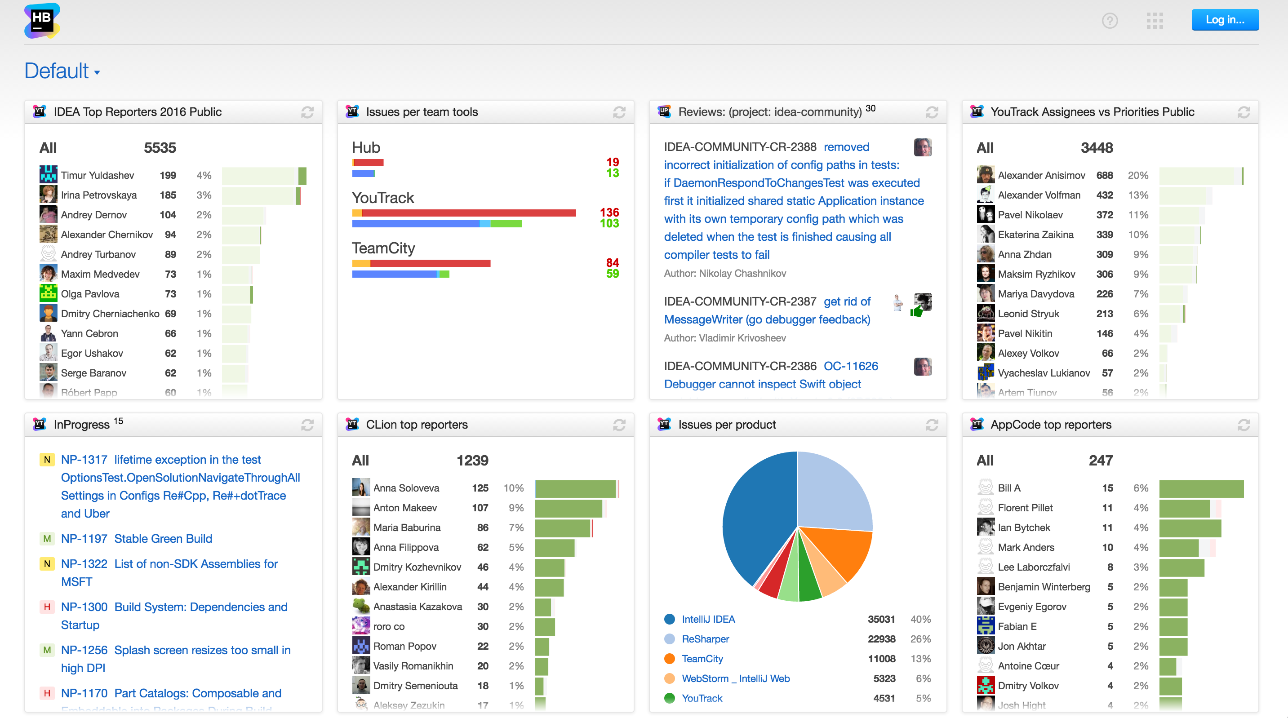Viewport: 1288px width, 718px height.
Task: Click the All 5535 total in IDEA reporters
Action: coord(108,148)
